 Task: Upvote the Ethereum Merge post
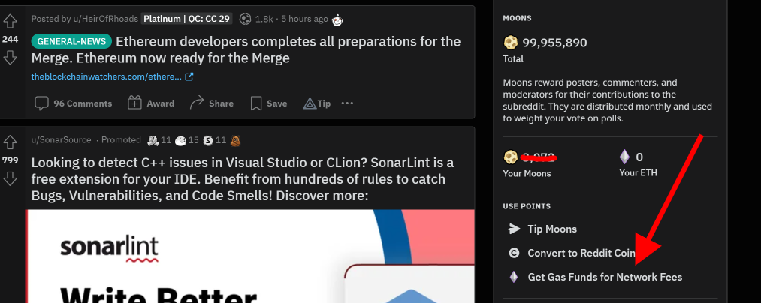pyautogui.click(x=11, y=21)
